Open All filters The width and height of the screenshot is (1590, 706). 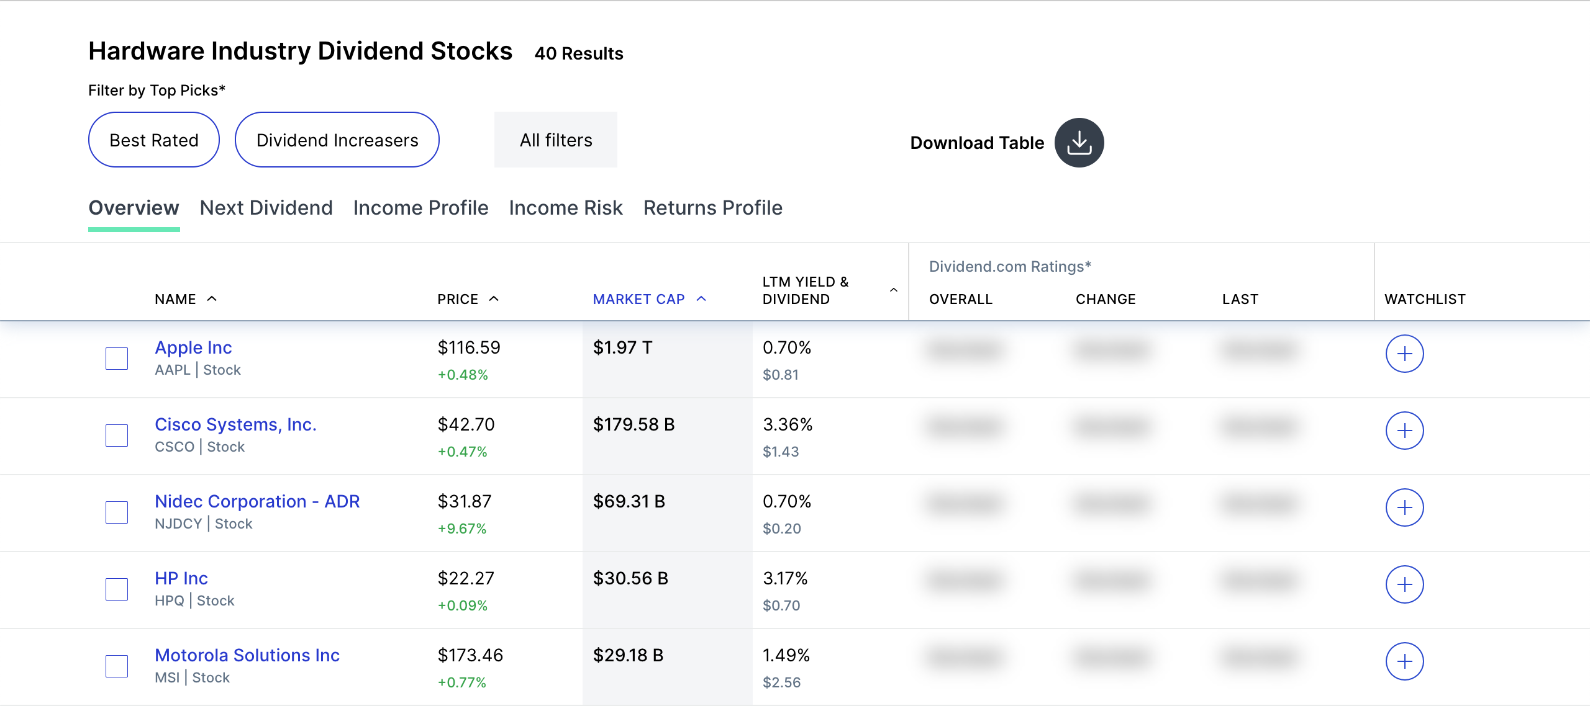point(556,140)
